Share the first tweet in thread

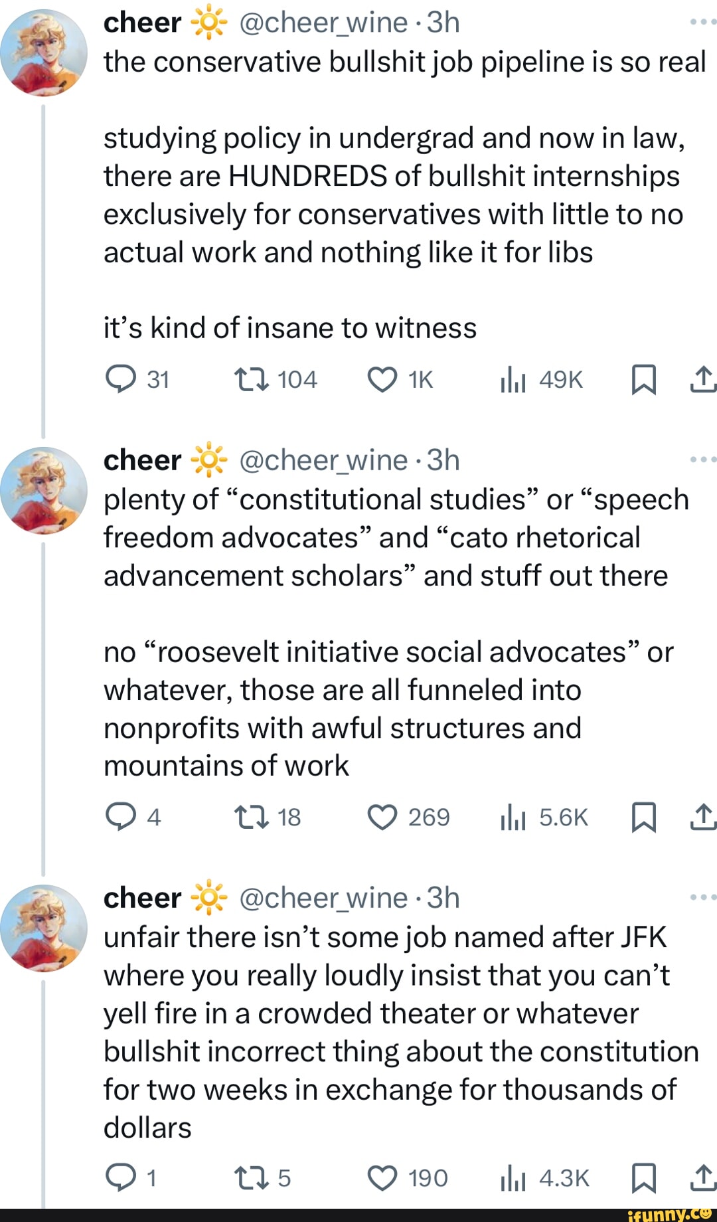coord(702,380)
